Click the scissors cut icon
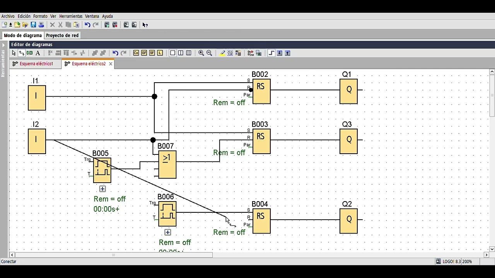Viewport: 495px width, 278px height. pyautogui.click(x=60, y=25)
